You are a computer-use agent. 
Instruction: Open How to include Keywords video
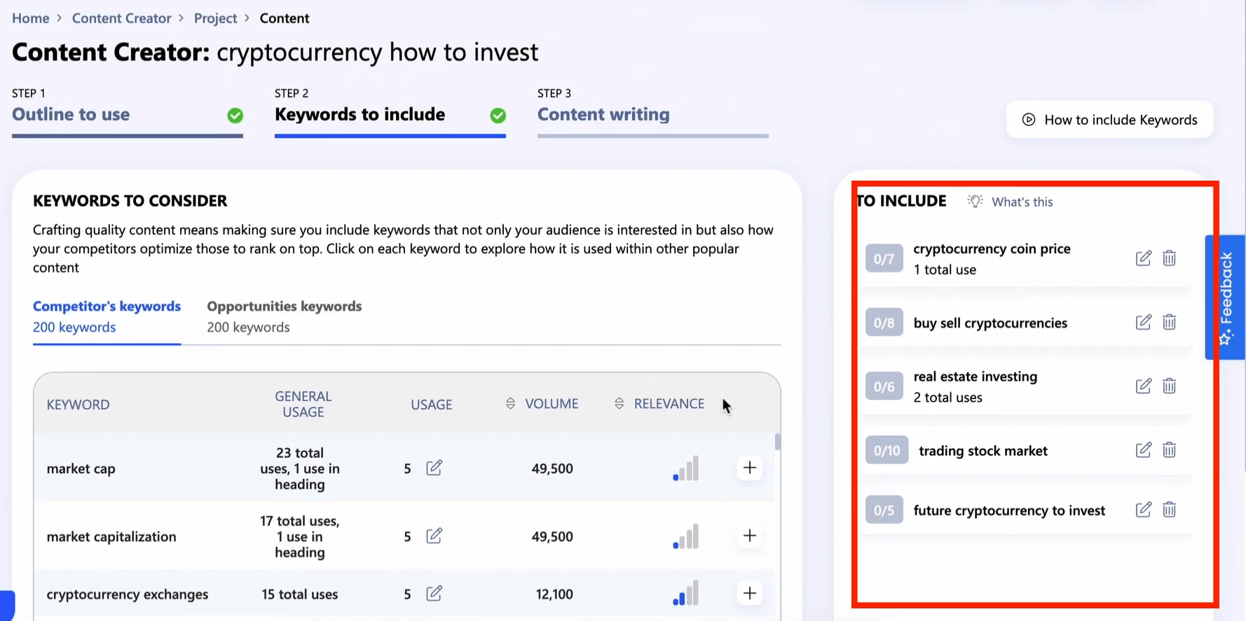pos(1109,120)
